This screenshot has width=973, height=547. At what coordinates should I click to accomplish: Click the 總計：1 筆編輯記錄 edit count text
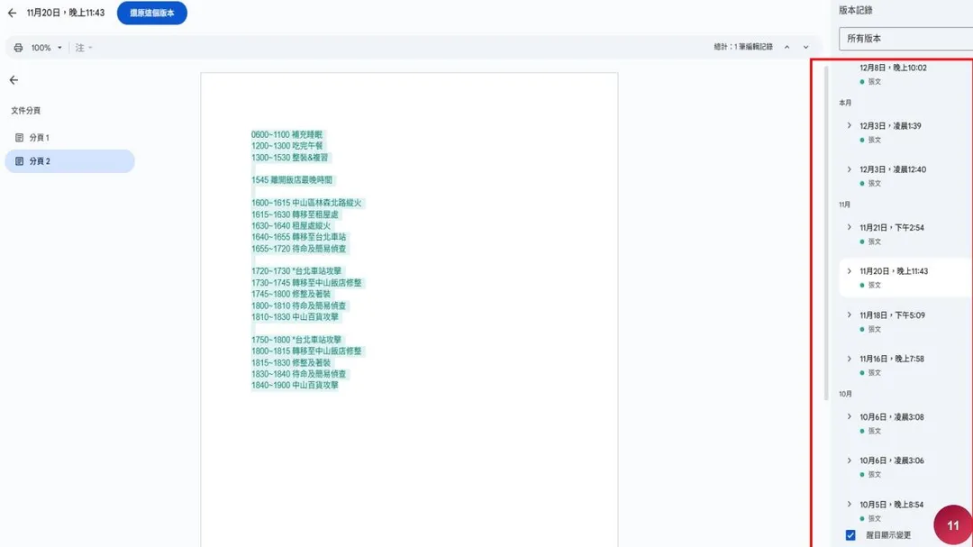[743, 47]
